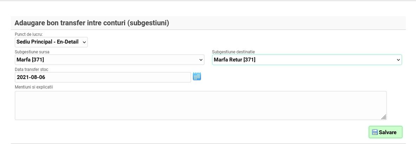This screenshot has width=416, height=144.
Task: Click the '2021-08-06' date text
Action: click(31, 77)
